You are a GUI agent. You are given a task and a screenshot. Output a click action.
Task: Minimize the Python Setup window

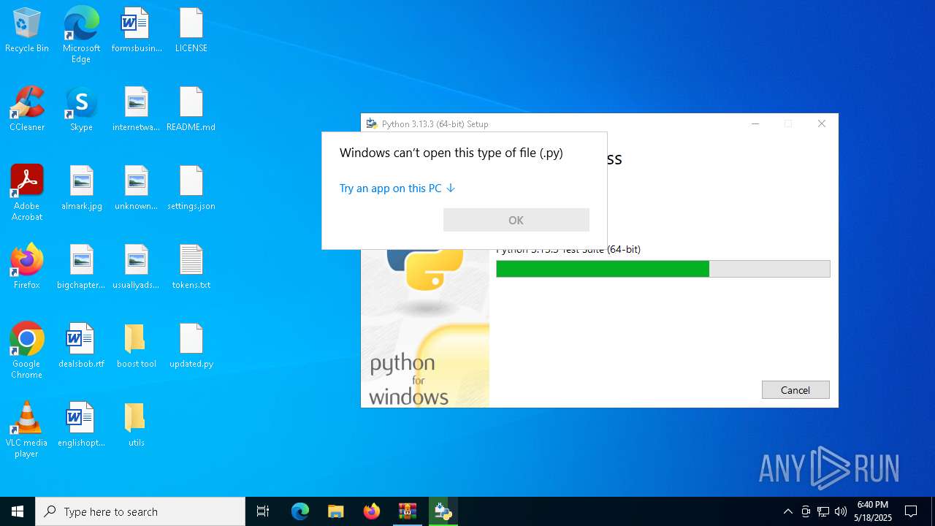point(756,124)
